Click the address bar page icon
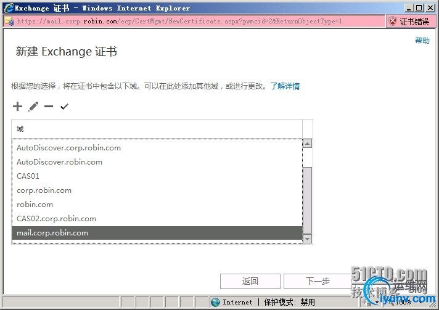 click(9, 22)
